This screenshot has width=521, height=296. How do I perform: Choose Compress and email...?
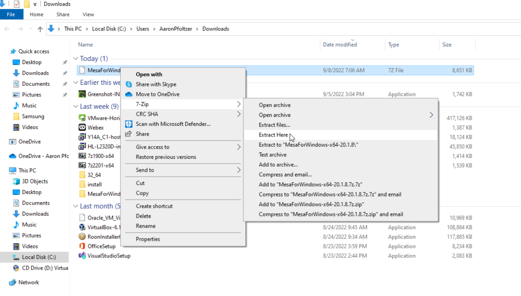pos(341,175)
